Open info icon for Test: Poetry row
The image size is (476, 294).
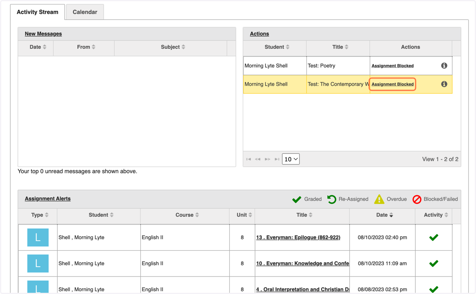(444, 65)
